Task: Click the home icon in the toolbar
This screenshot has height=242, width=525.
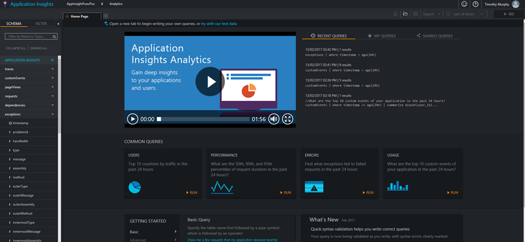Action: [395, 14]
